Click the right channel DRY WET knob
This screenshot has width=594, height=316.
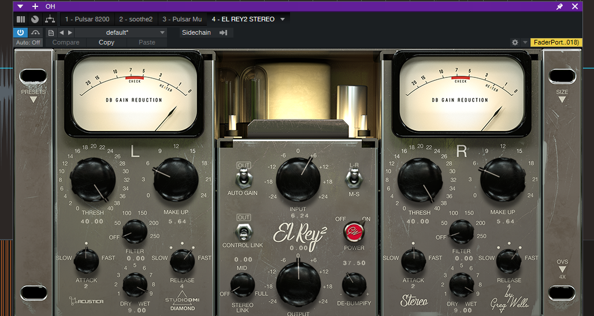462,285
